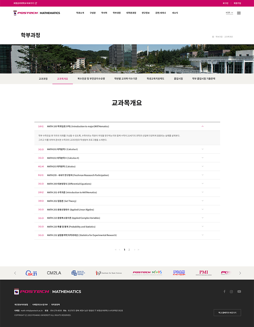Expand MATH101 Calculus I row
This screenshot has width=254, height=327.
pos(127,149)
